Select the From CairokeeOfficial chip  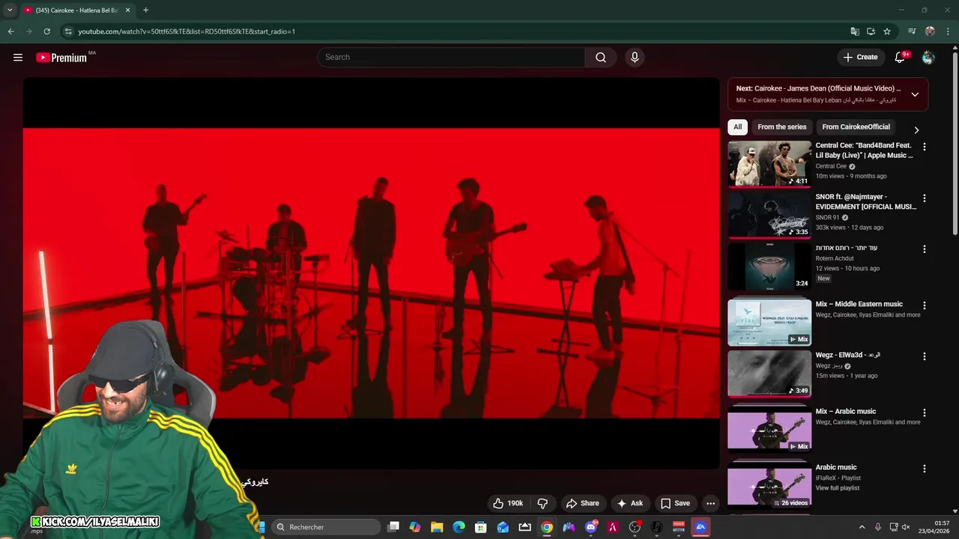point(856,127)
